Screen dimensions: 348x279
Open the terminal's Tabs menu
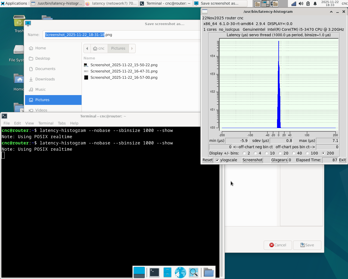tap(62, 123)
